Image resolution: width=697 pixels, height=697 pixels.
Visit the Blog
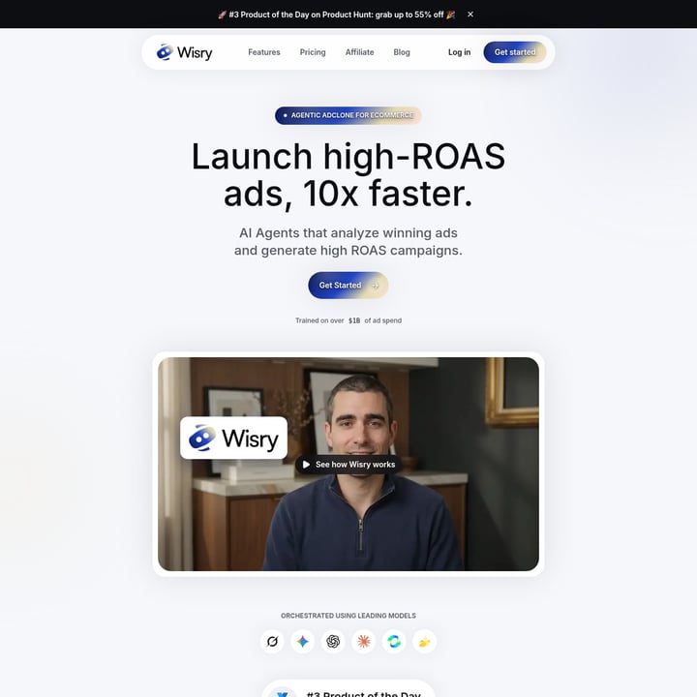402,52
